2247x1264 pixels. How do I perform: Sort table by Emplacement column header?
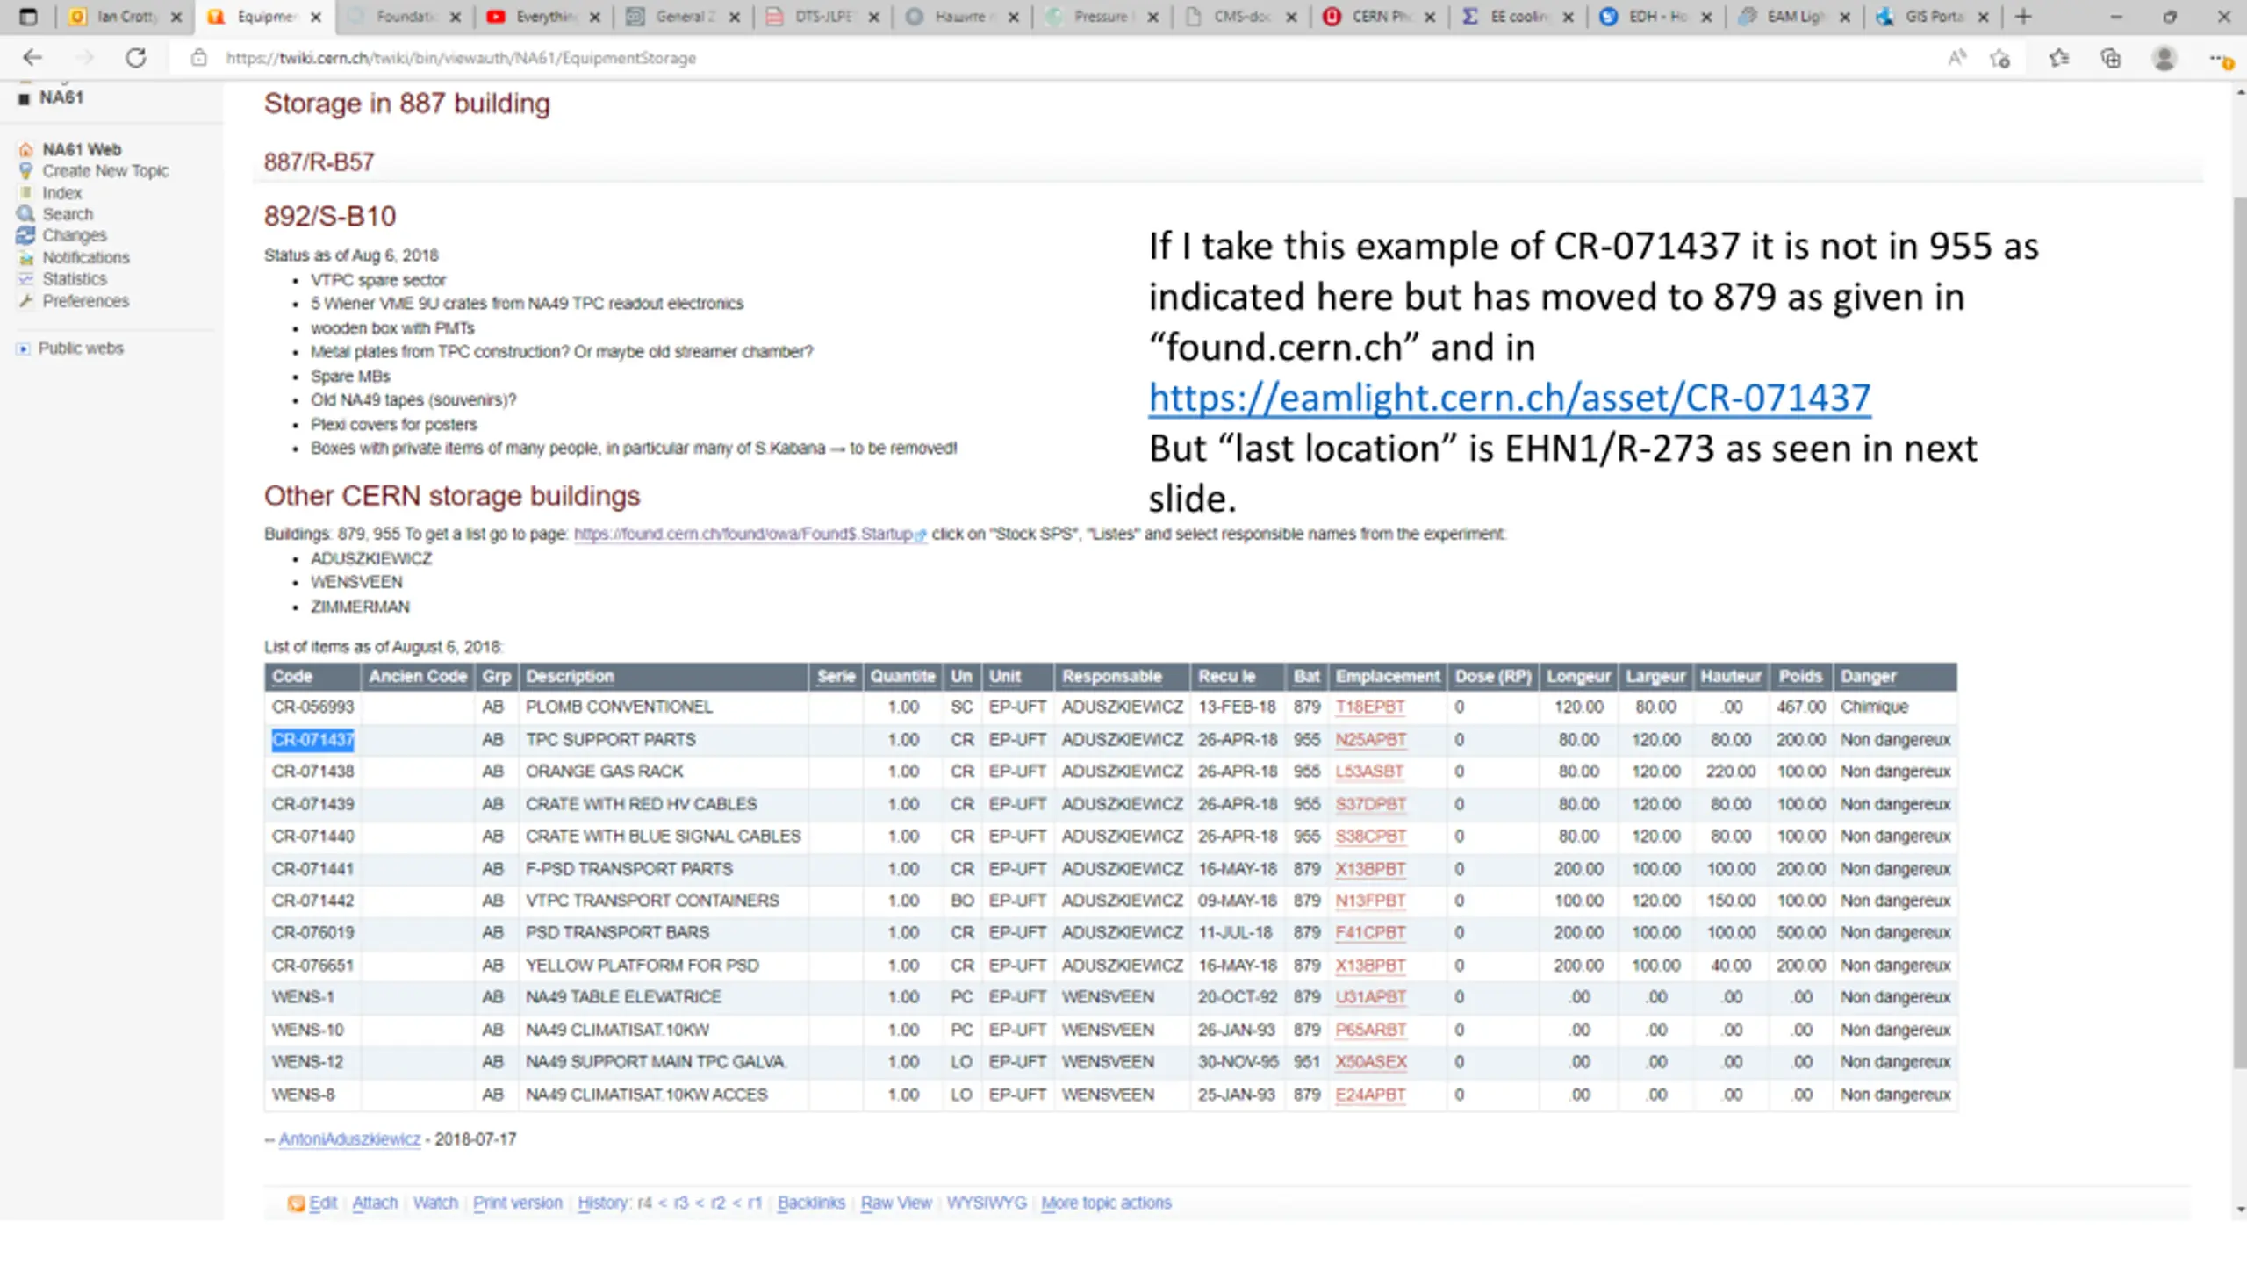[1388, 677]
